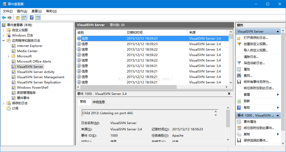Screen dimensions: 286x152
Task: Click the event list horizontal scrollbar thumb
Action: [x=128, y=87]
